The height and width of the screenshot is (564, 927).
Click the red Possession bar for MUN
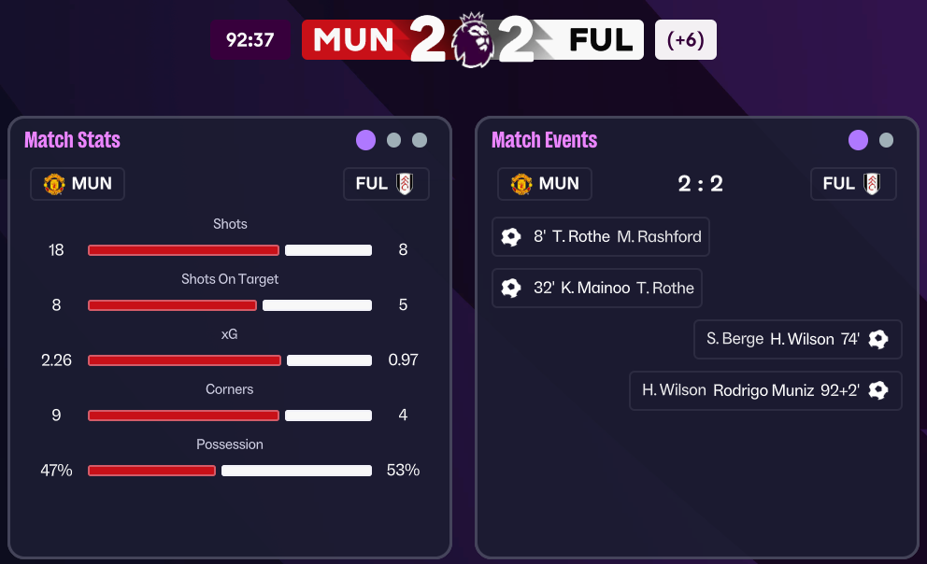coord(151,471)
